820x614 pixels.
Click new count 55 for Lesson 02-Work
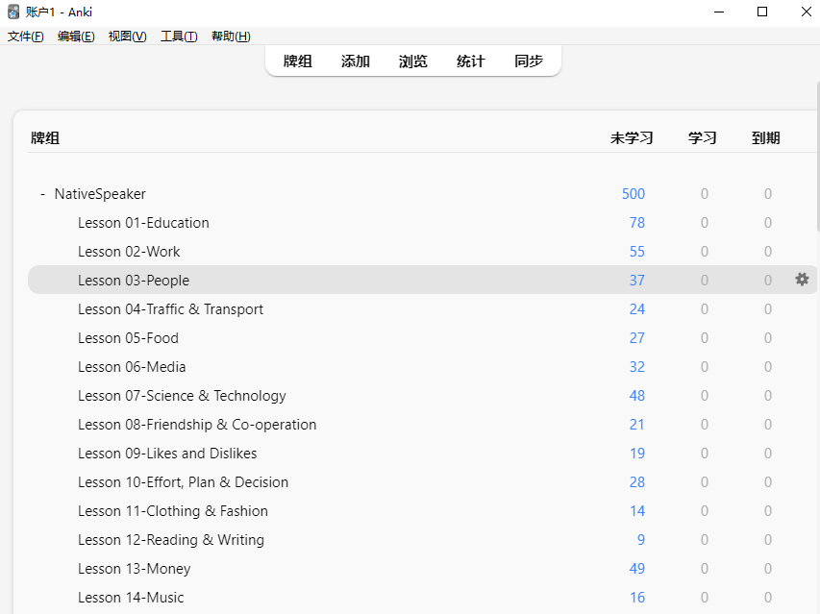tap(637, 252)
